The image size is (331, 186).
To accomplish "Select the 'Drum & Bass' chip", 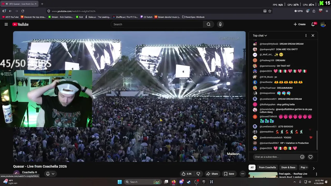I will (x=288, y=167).
